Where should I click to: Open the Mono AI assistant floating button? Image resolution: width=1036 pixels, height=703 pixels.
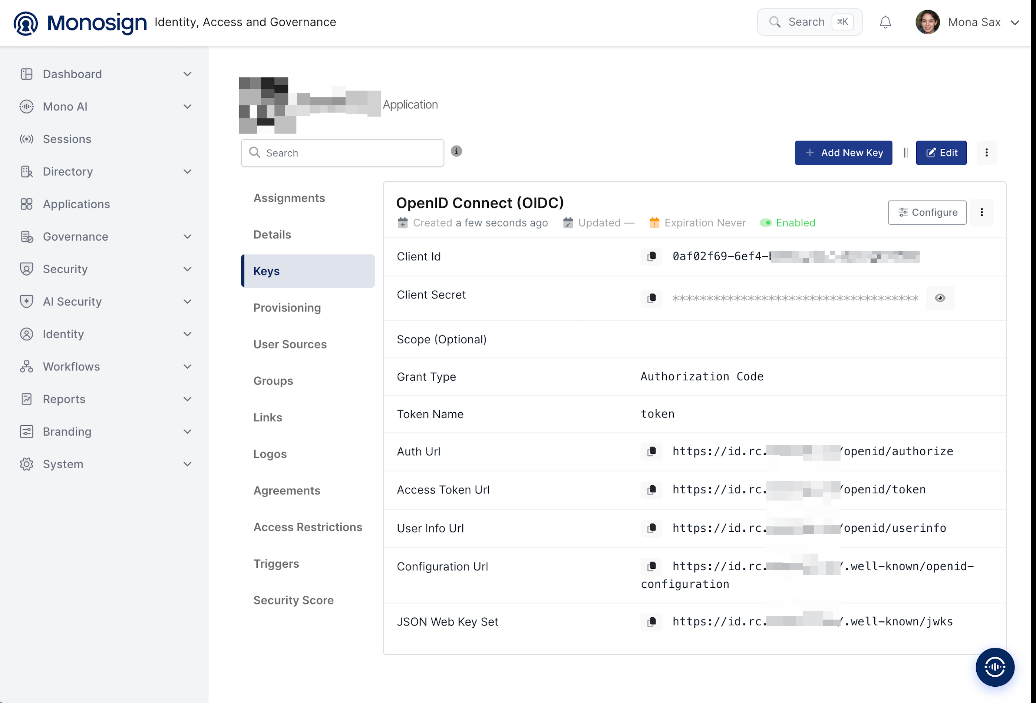point(994,667)
